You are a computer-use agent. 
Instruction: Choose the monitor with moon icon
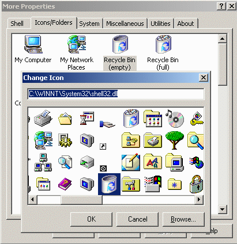click(87, 140)
